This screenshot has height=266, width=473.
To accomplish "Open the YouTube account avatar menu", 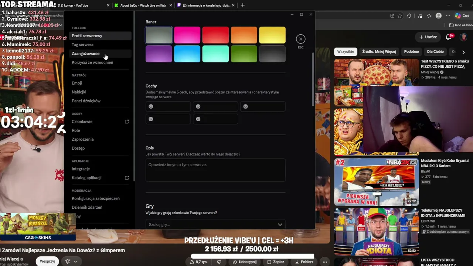I will 463,37.
